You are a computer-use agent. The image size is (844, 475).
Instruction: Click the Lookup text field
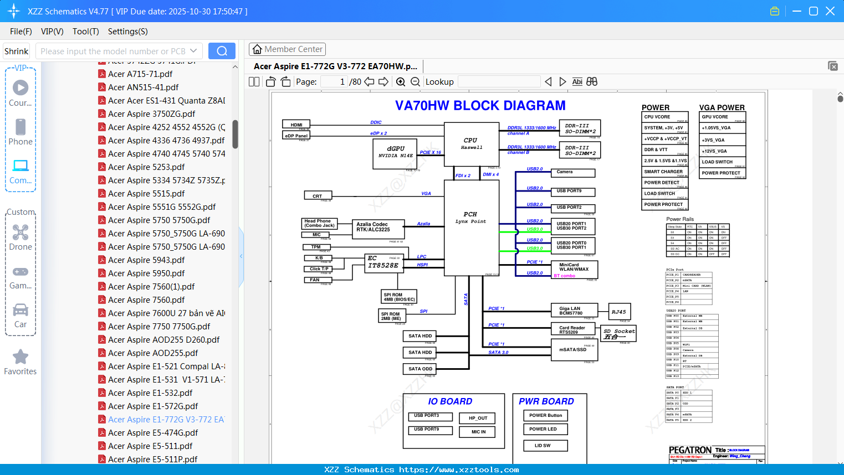coord(499,82)
